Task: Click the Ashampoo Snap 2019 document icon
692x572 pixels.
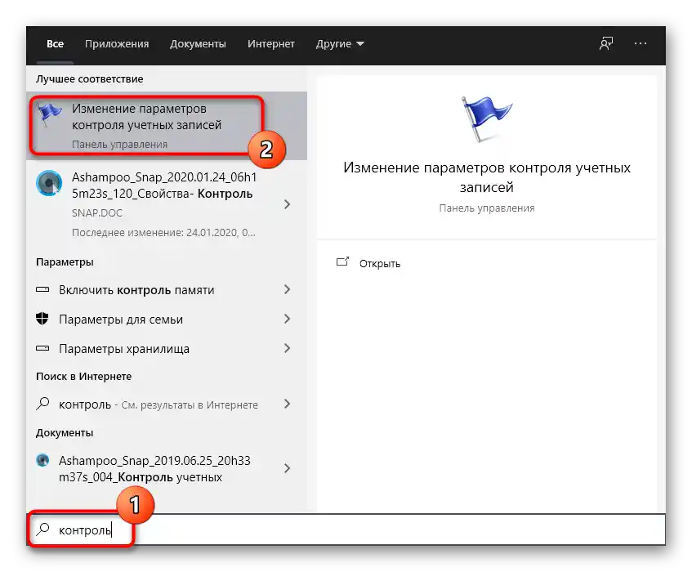Action: [x=42, y=460]
